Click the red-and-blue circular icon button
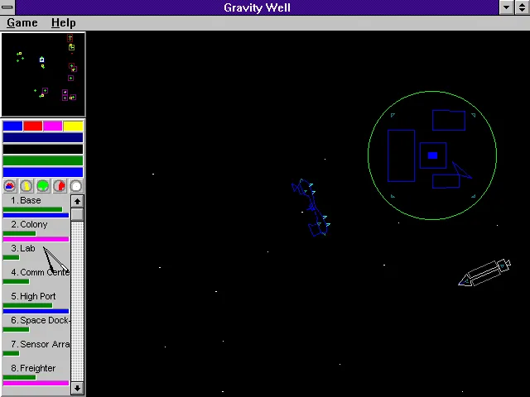The height and width of the screenshot is (397, 530). click(x=10, y=186)
